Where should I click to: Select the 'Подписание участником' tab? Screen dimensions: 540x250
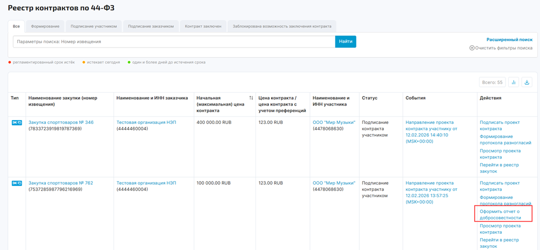click(93, 26)
